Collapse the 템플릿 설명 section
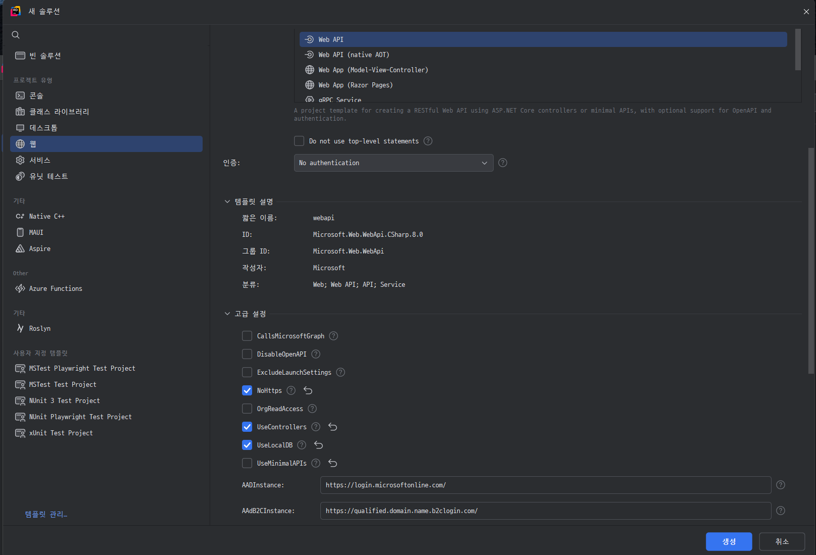The width and height of the screenshot is (816, 555). tap(227, 201)
